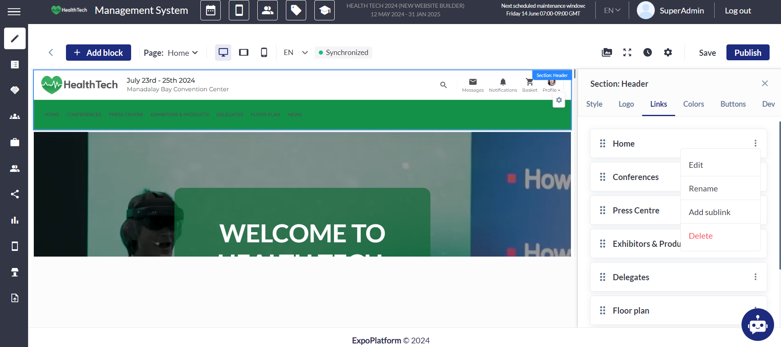Switch to tablet preview mode
Screen dimensions: 781x347
pos(244,53)
